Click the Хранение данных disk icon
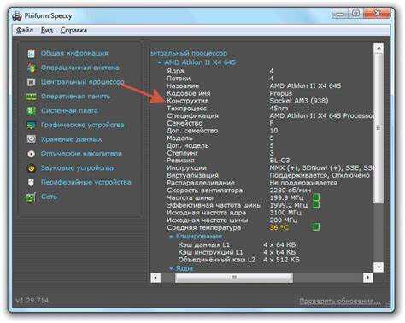405x323 pixels. pyautogui.click(x=32, y=139)
